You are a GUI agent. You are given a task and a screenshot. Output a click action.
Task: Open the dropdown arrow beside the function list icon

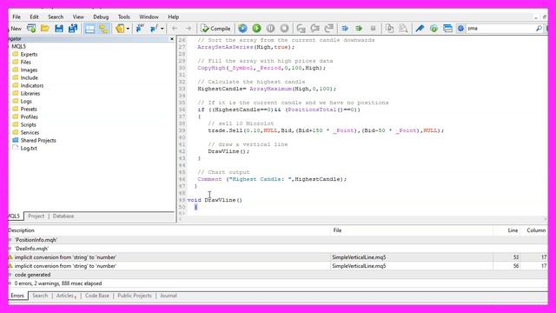(162, 29)
